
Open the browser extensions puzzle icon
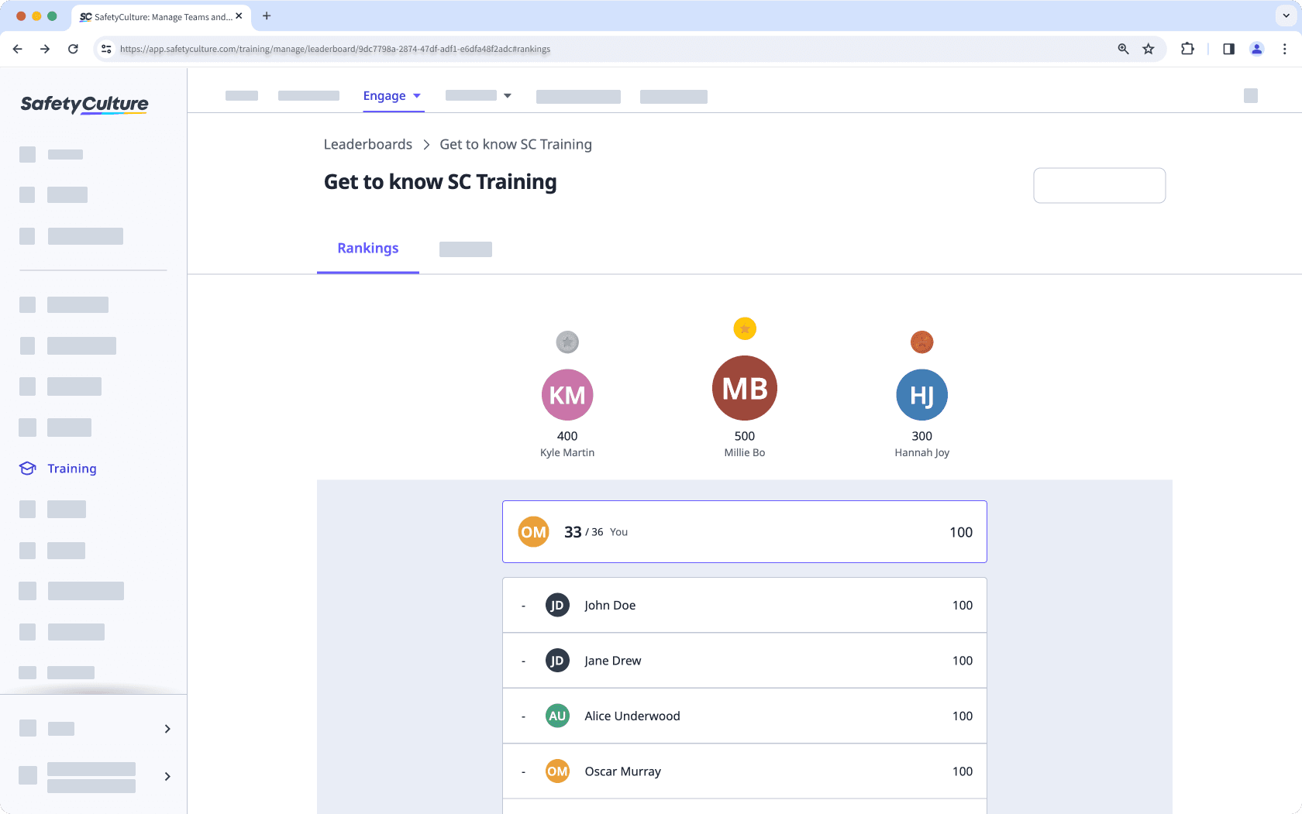(1187, 49)
